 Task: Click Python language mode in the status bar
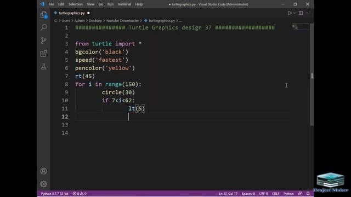(288, 194)
